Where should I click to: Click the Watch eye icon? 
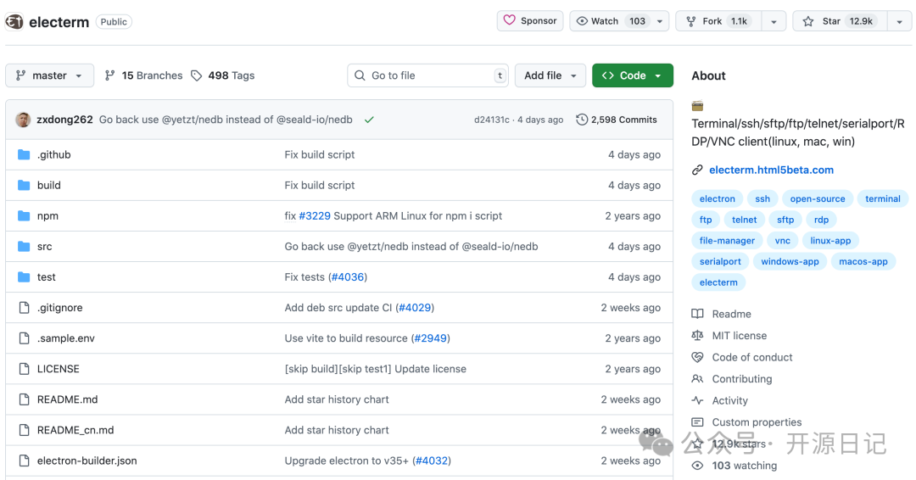point(582,21)
